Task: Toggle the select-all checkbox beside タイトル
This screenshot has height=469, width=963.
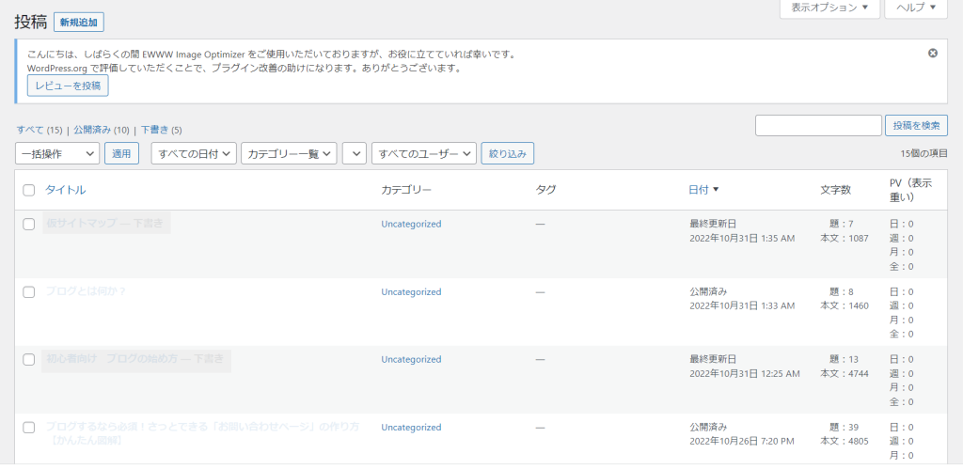Action: pyautogui.click(x=28, y=190)
